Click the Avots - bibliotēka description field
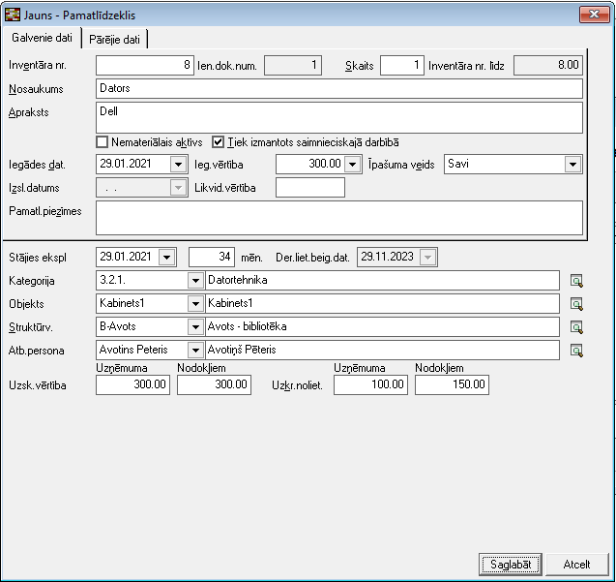The width and height of the screenshot is (616, 582). pos(382,327)
